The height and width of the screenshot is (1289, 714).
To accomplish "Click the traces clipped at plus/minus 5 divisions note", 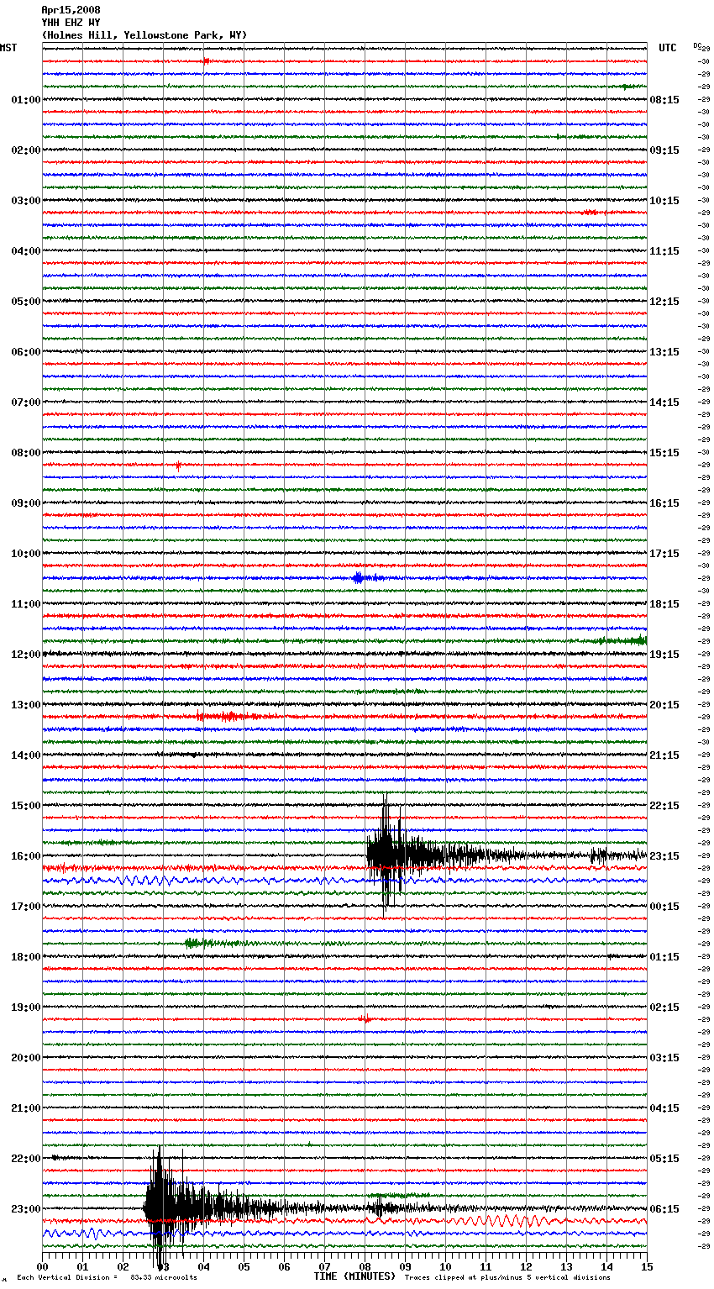I will click(x=508, y=1278).
